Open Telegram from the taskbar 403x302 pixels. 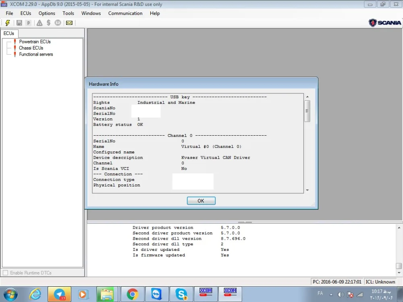point(59,294)
